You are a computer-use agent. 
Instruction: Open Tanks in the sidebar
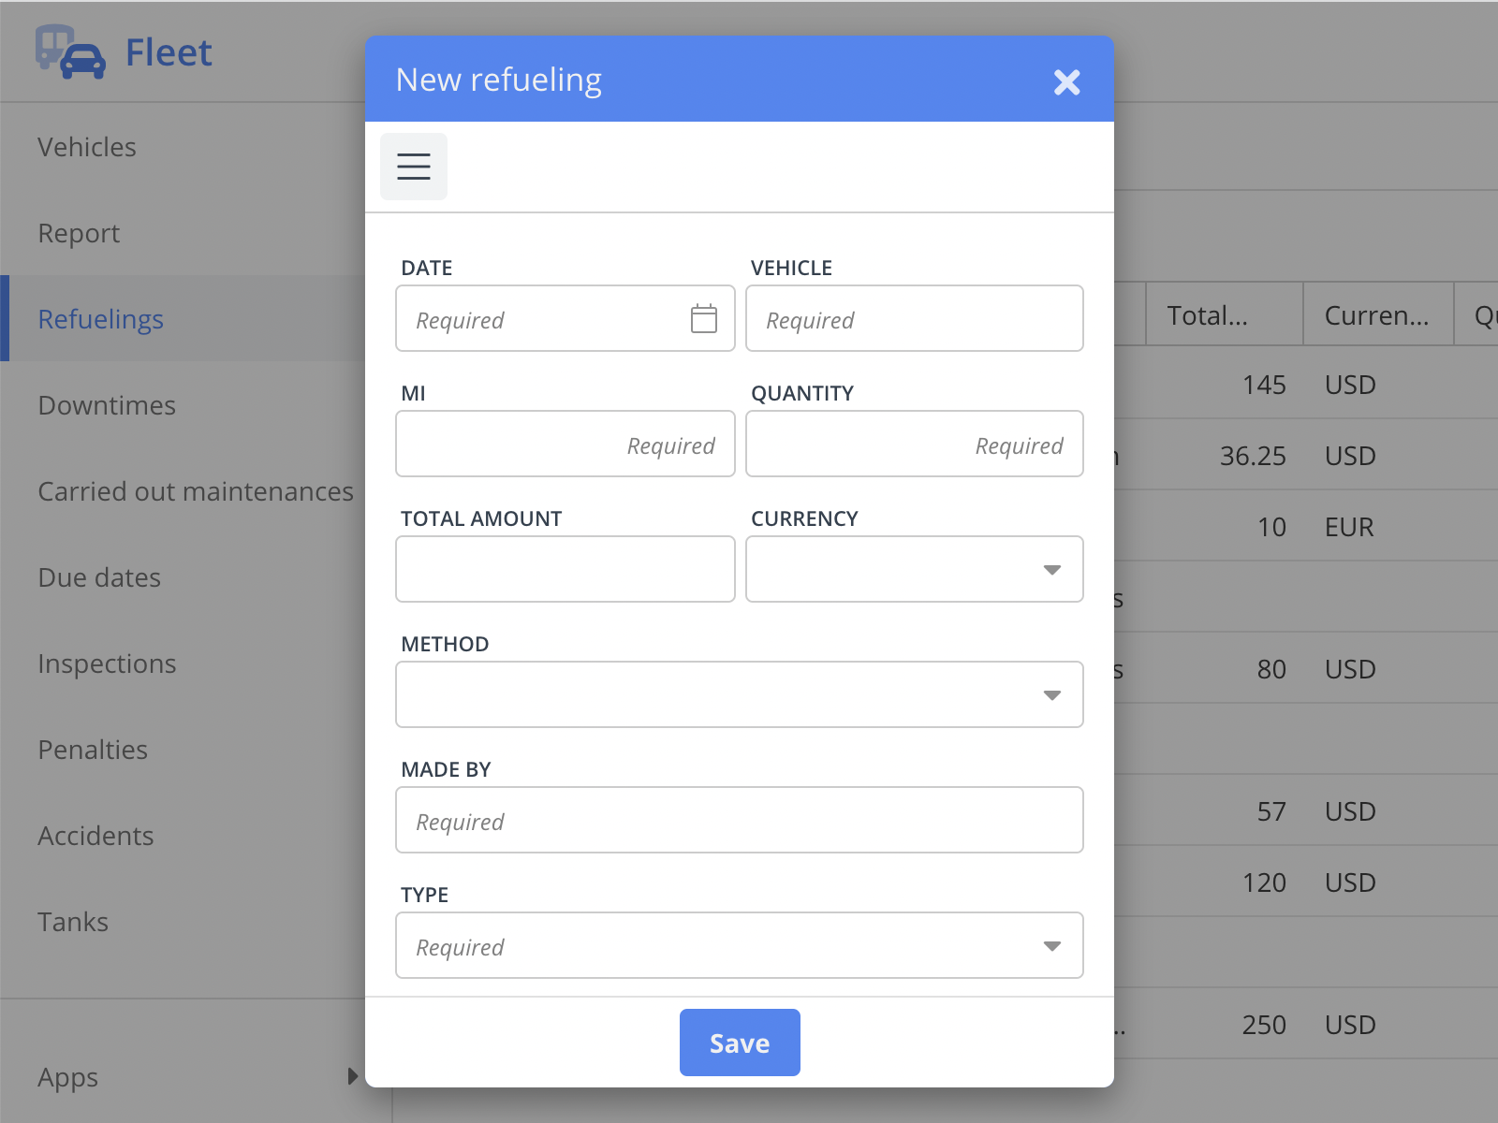73,922
